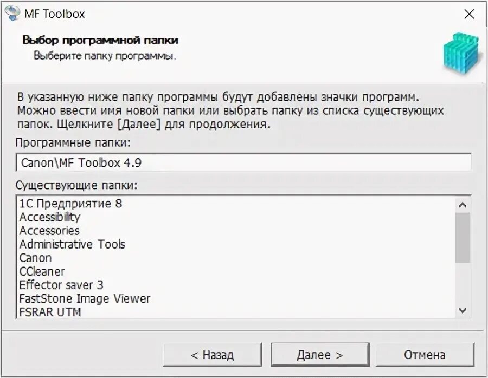Select 1С Предприятие 8 folder

pyautogui.click(x=70, y=204)
